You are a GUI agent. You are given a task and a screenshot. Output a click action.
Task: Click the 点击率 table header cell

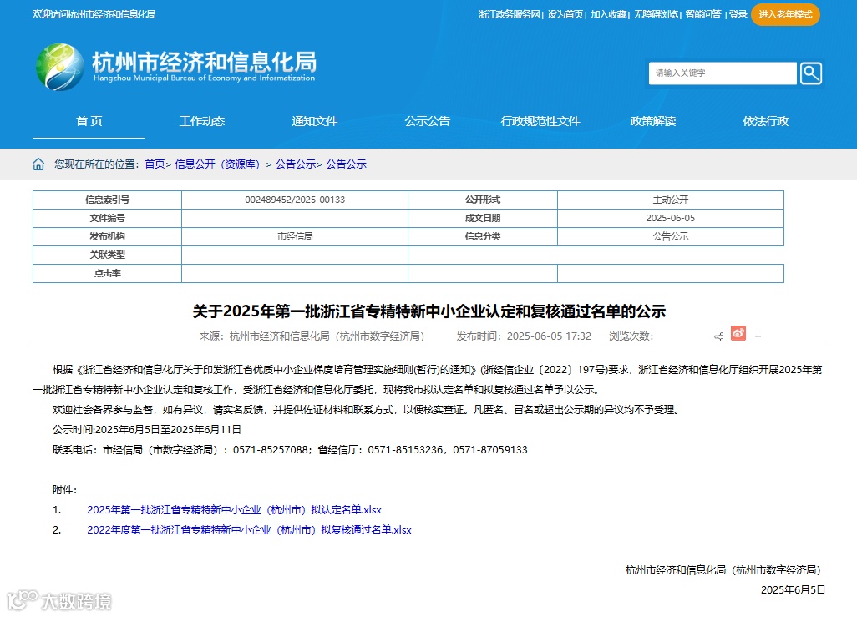107,273
